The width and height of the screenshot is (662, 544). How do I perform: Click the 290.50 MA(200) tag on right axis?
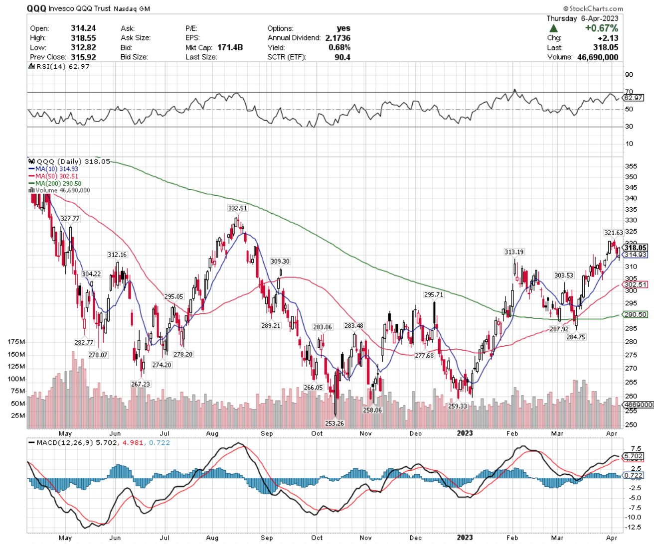[636, 314]
